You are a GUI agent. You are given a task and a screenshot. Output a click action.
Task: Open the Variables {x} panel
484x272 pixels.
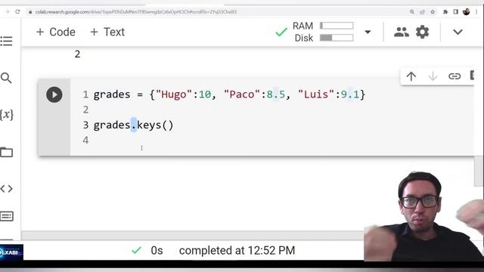click(7, 115)
